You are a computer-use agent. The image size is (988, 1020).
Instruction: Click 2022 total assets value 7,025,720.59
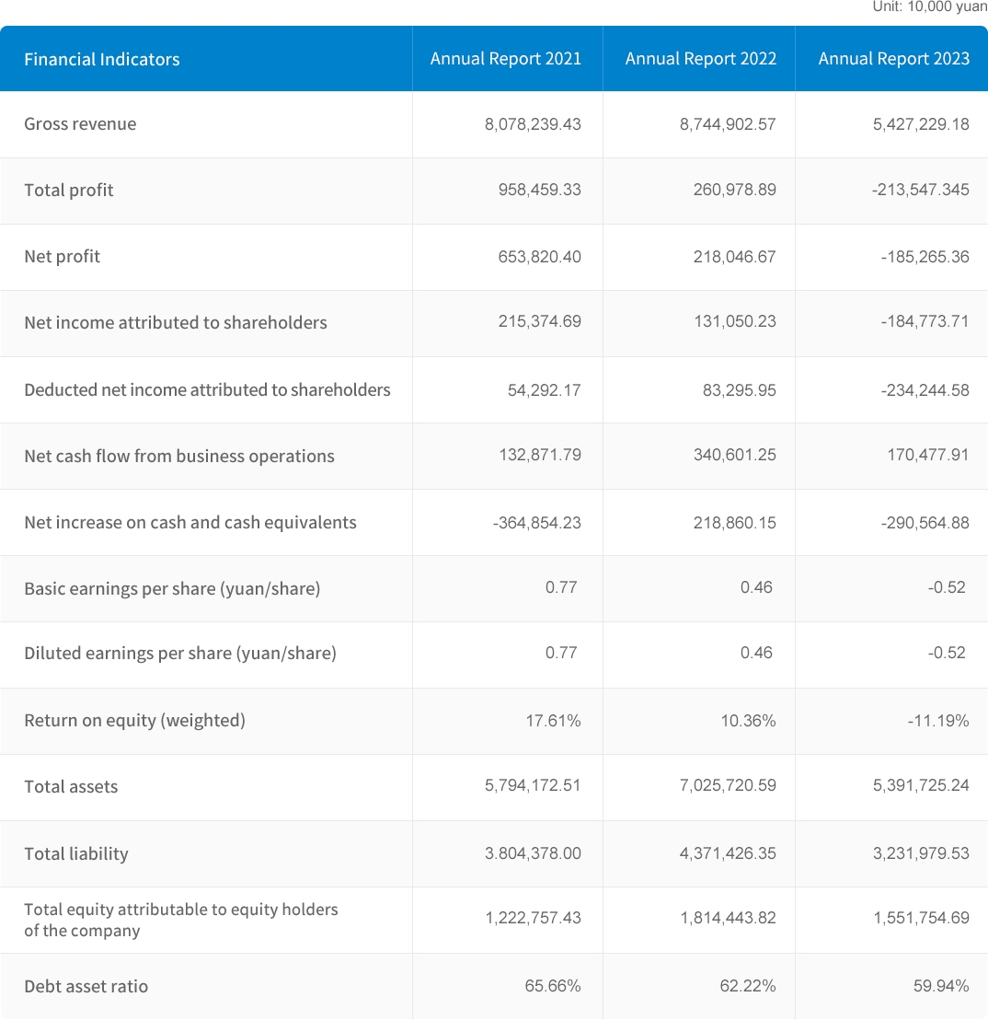point(728,786)
